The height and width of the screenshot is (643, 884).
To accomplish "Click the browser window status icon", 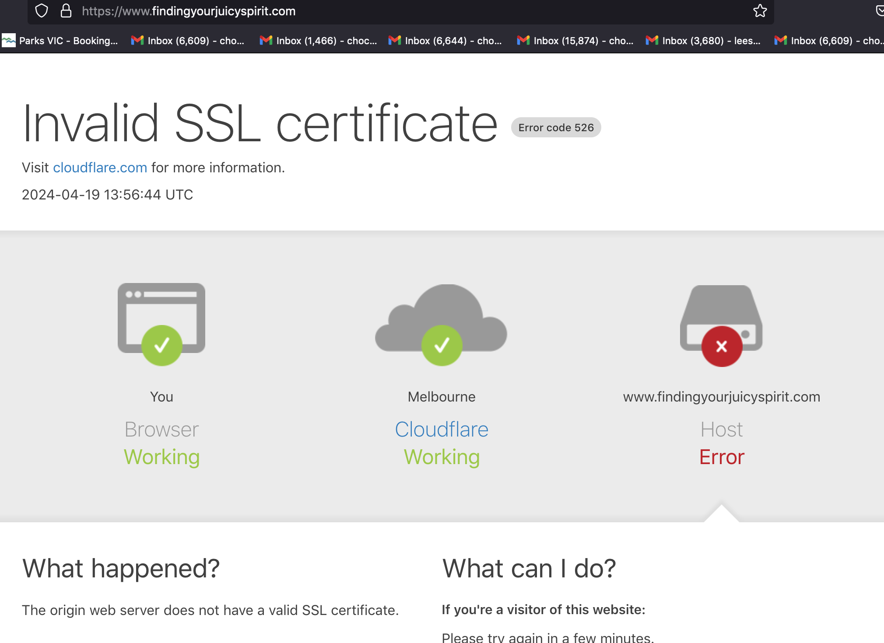I will click(x=161, y=318).
